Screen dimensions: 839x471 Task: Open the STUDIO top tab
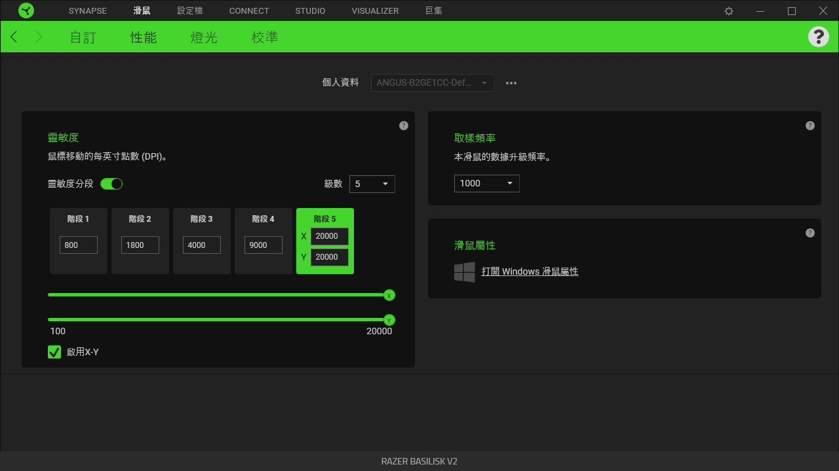click(x=310, y=11)
